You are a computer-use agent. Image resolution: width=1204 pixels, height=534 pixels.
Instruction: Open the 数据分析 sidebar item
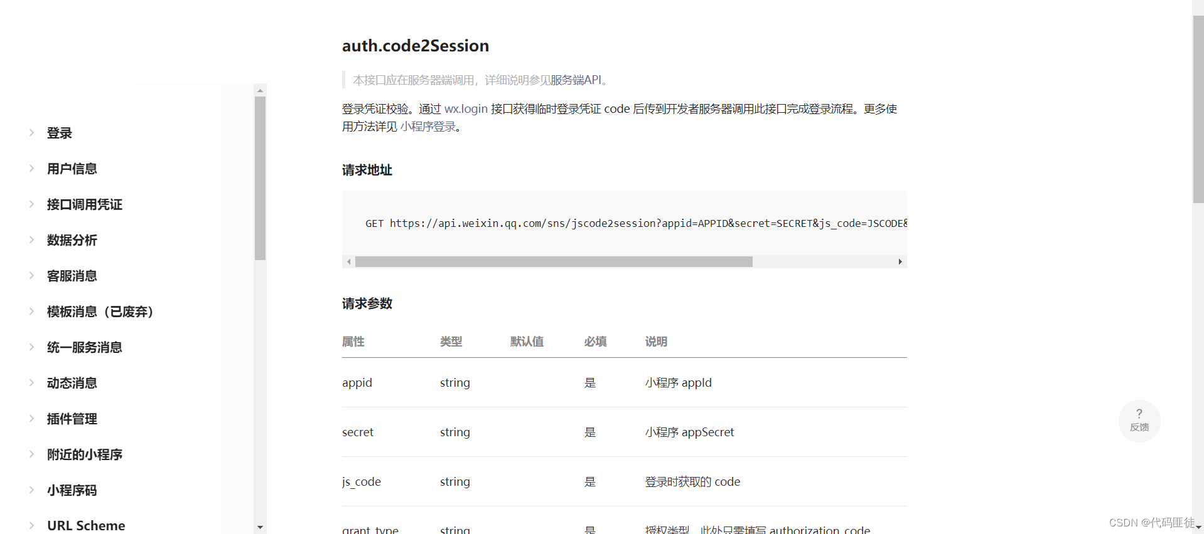(72, 240)
